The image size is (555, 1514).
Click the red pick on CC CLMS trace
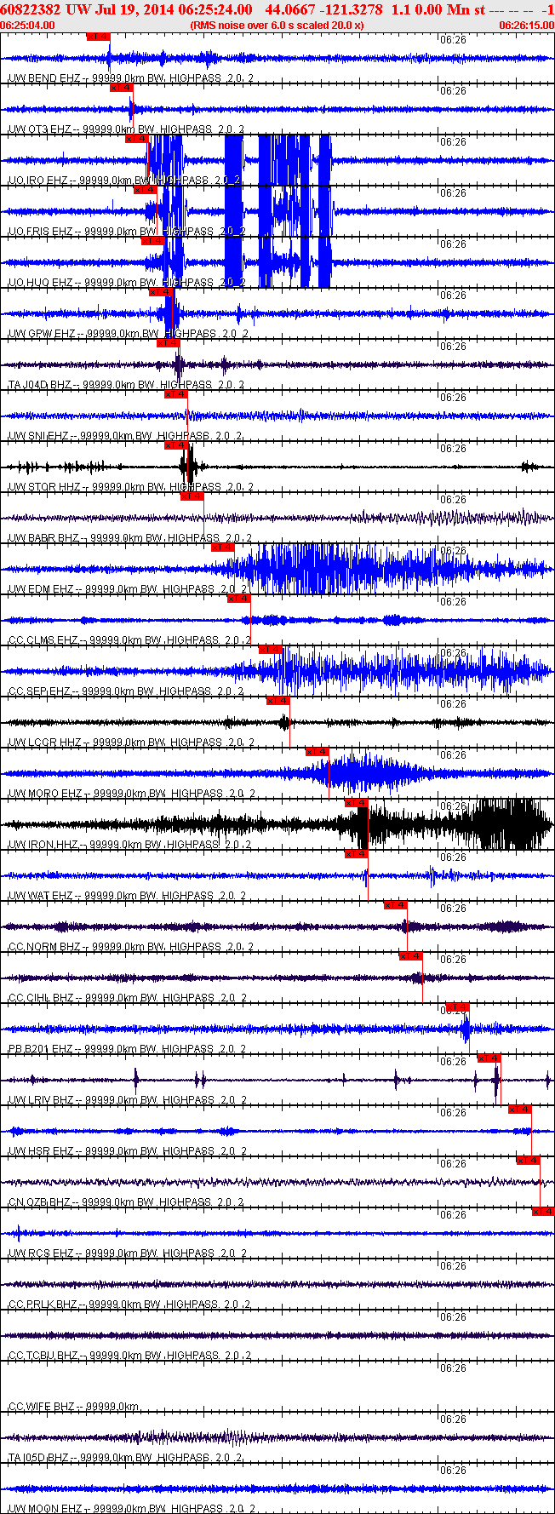(x=238, y=599)
